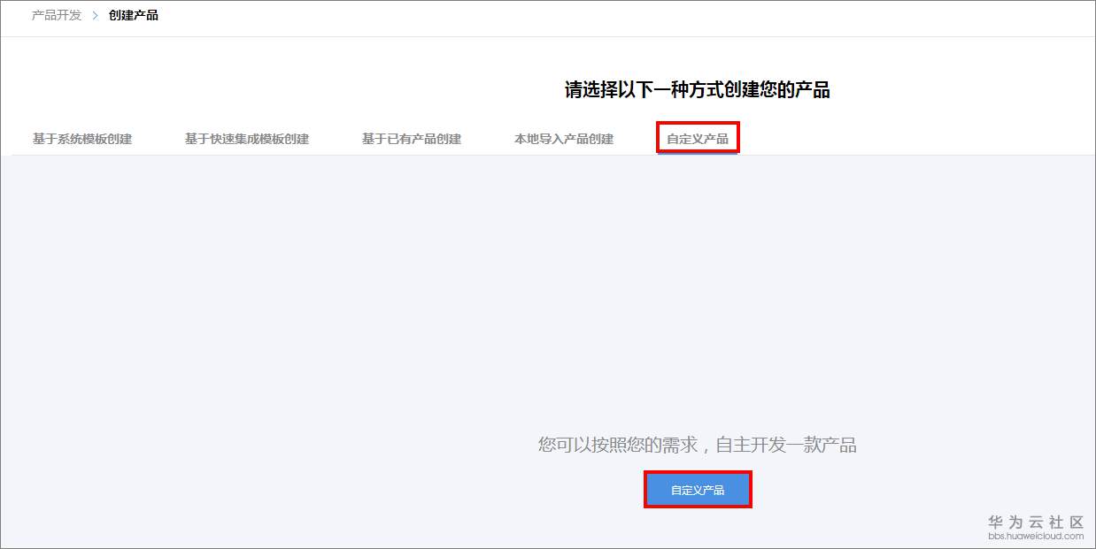Select the 基于系统模板创建 tab
The image size is (1096, 549).
coord(82,139)
